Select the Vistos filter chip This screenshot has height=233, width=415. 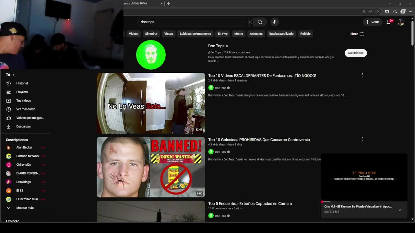pyautogui.click(x=169, y=34)
